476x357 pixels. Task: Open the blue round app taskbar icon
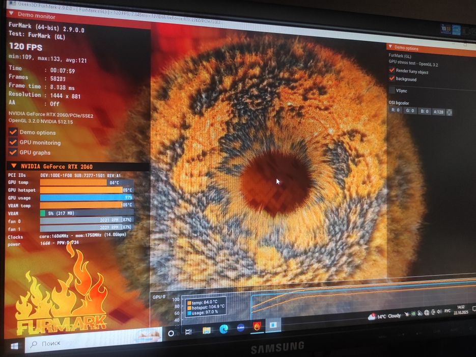coord(240,328)
